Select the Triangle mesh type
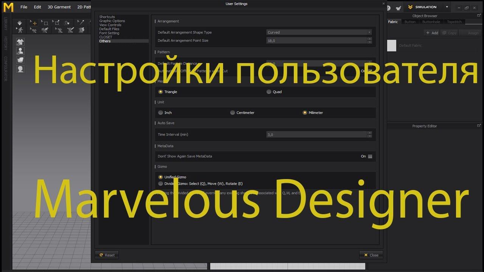 click(x=161, y=92)
